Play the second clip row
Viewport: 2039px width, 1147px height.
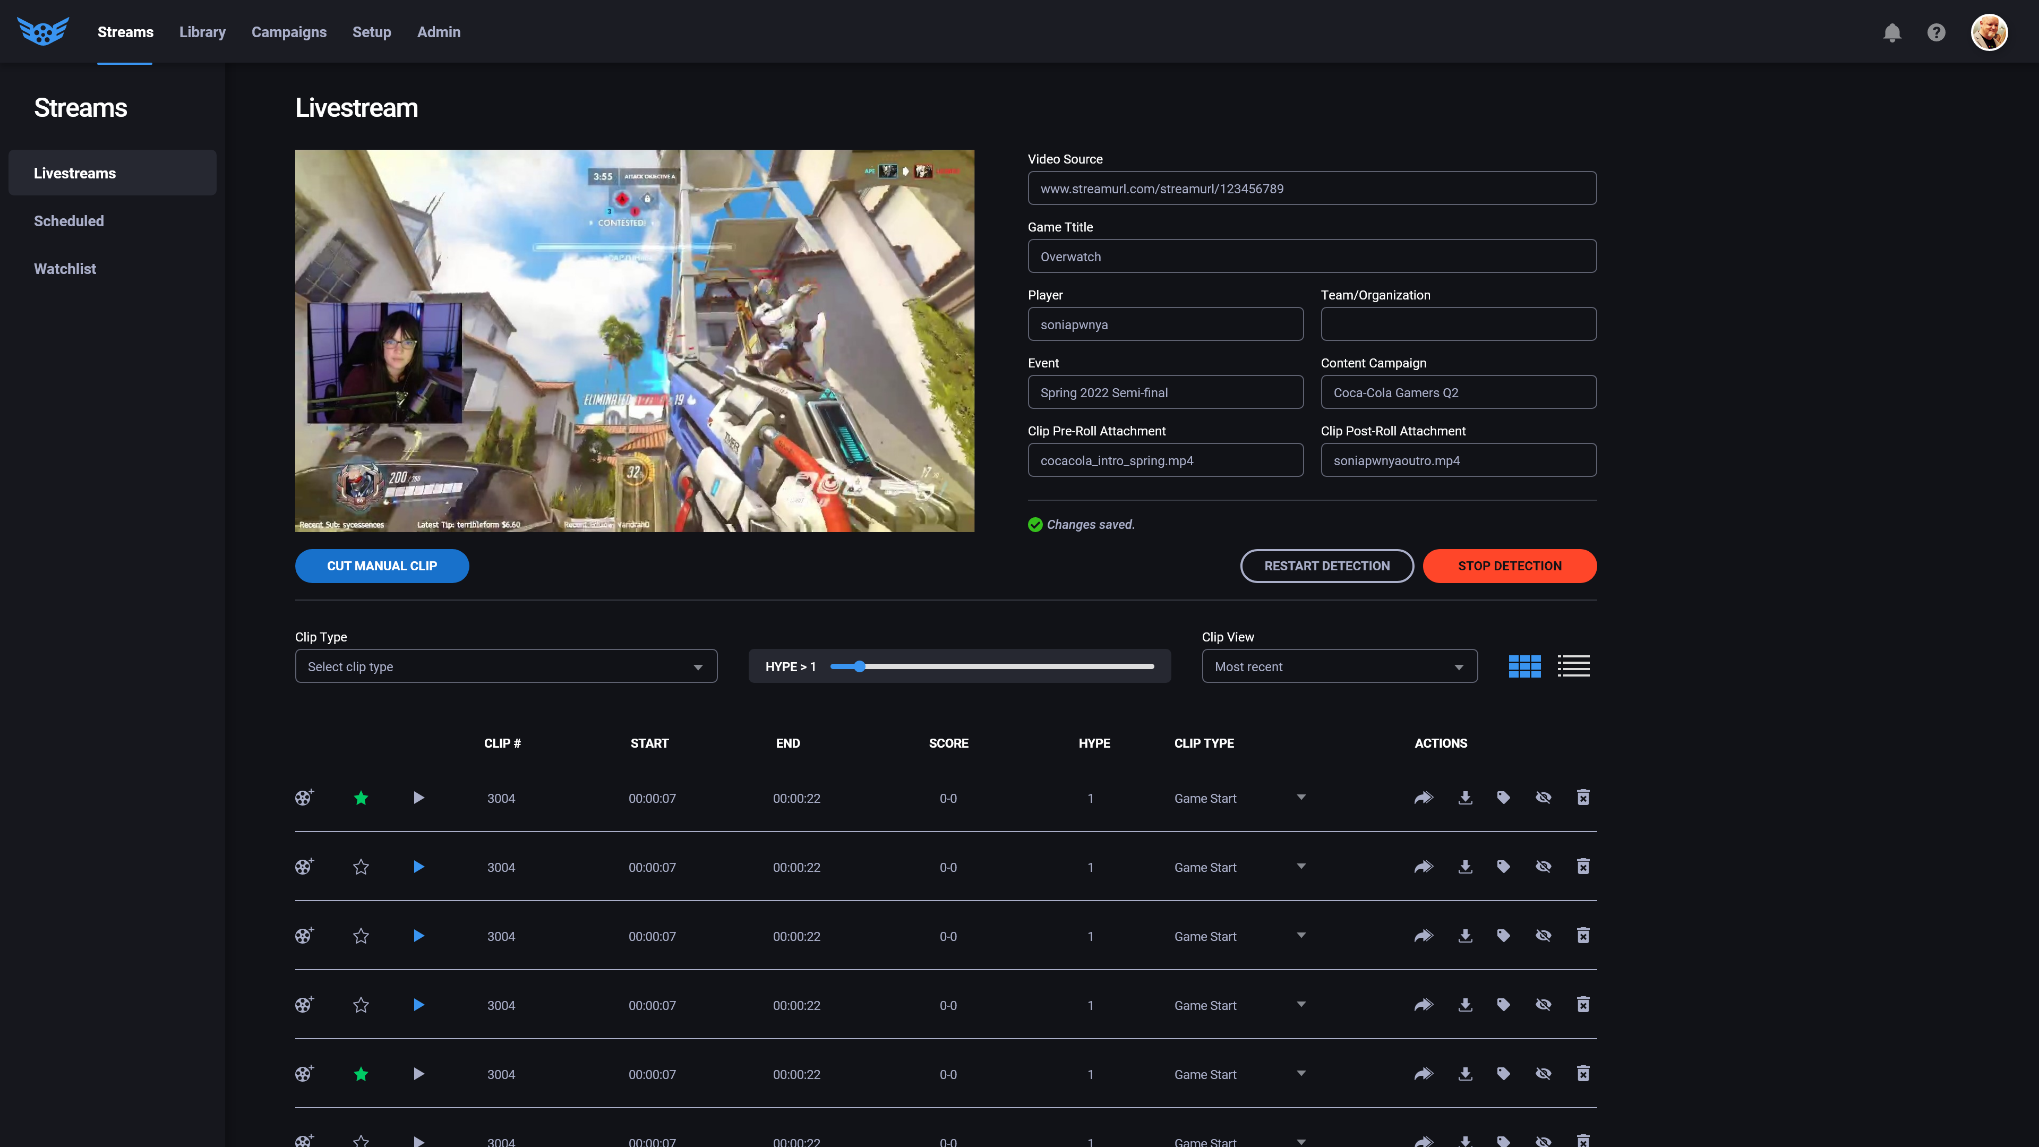pos(419,867)
